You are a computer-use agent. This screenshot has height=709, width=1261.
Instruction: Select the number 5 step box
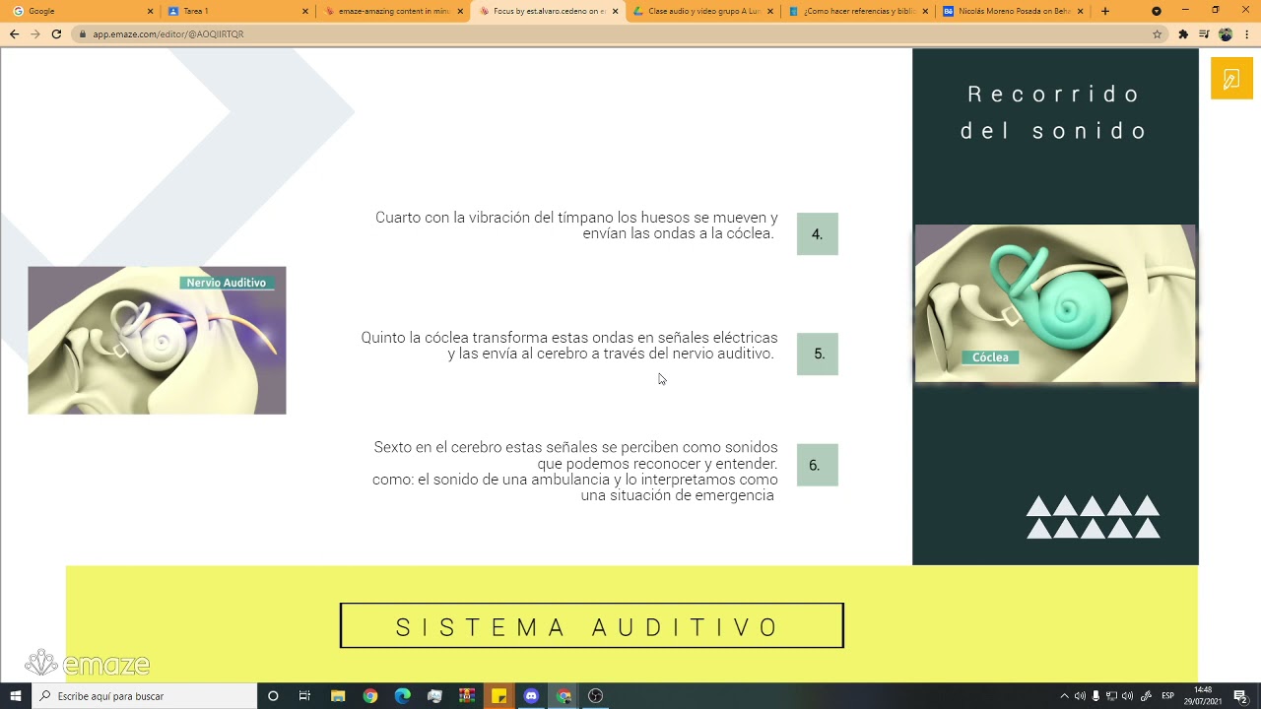tap(818, 354)
